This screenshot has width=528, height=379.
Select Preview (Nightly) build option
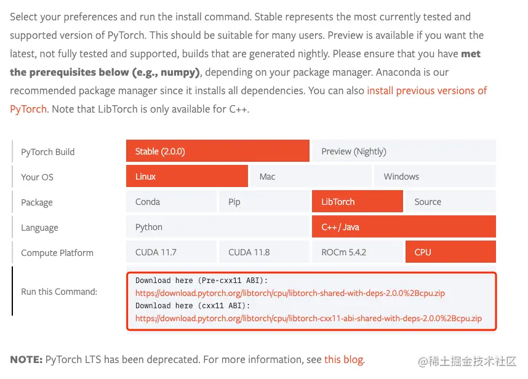pos(404,151)
